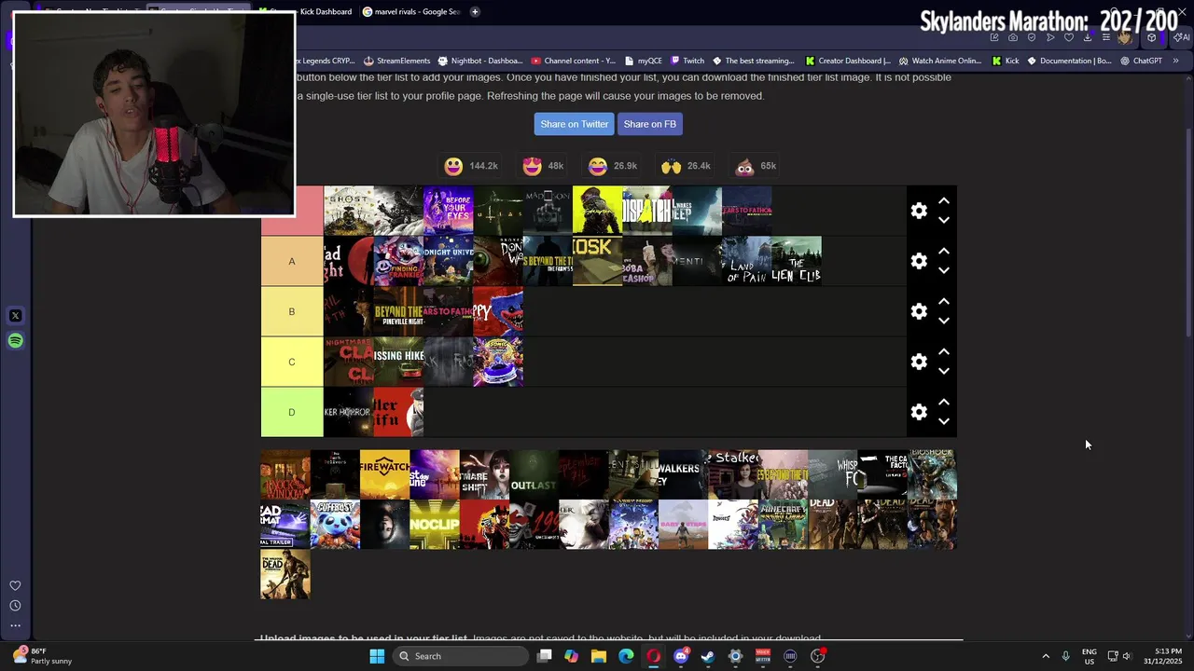The height and width of the screenshot is (671, 1194).
Task: Move tier C row up
Action: (944, 351)
